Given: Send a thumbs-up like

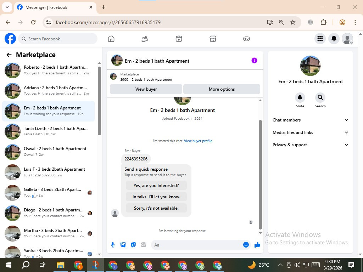Looking at the screenshot, I should click(x=257, y=245).
